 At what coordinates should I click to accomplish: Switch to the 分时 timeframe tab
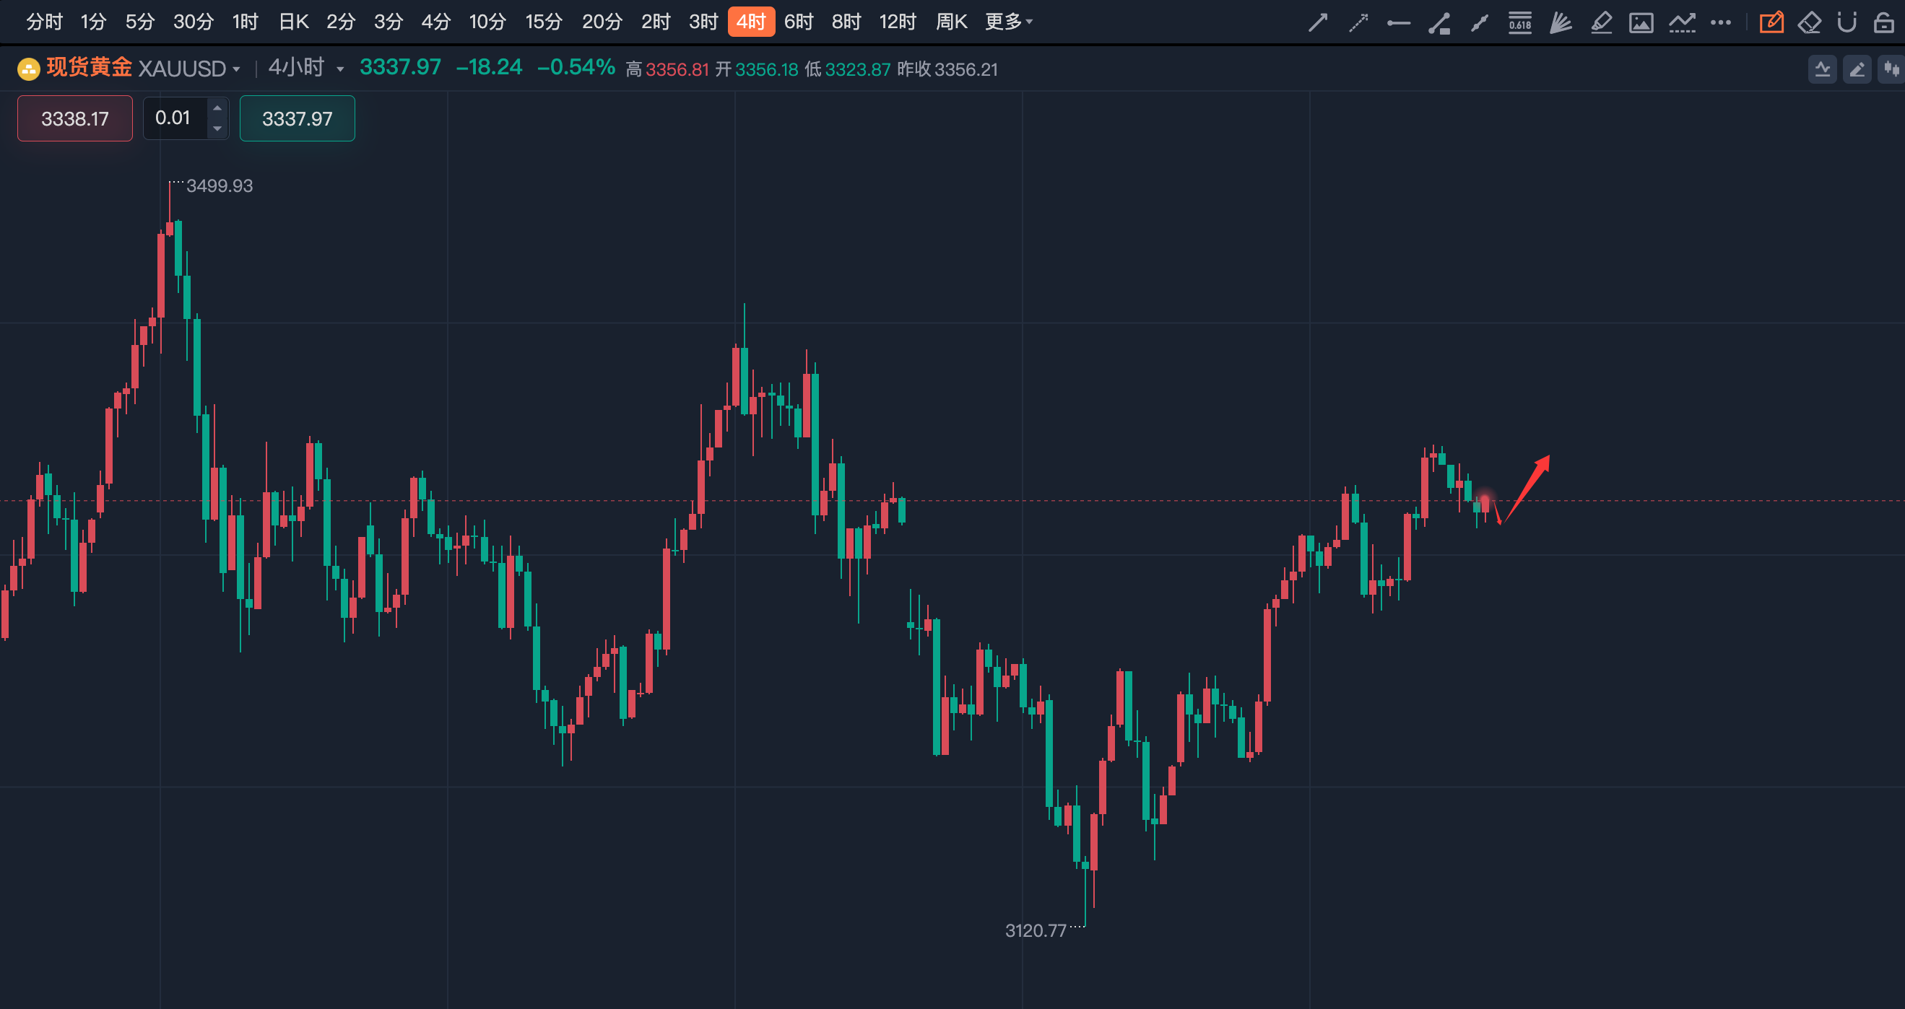(x=44, y=22)
